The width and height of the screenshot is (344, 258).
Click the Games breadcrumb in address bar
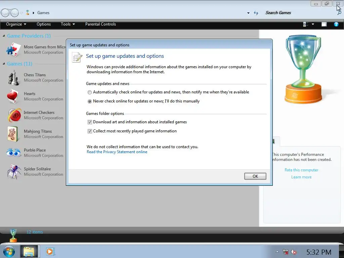[43, 13]
